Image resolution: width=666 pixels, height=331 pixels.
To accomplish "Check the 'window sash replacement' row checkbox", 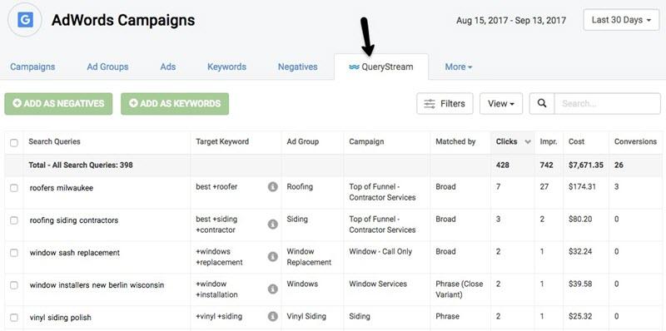I will pyautogui.click(x=14, y=253).
